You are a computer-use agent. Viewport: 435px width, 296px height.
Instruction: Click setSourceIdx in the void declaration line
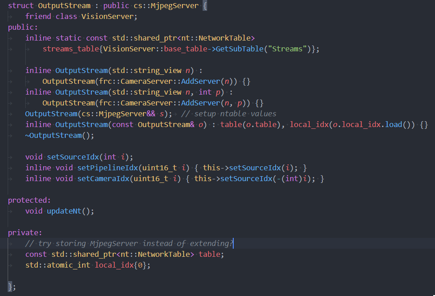coord(72,157)
